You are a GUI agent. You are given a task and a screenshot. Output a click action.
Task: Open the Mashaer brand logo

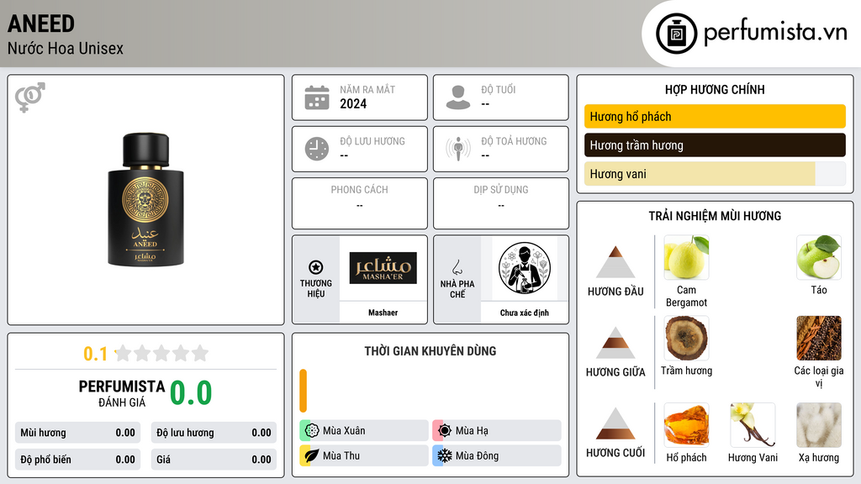click(x=383, y=268)
